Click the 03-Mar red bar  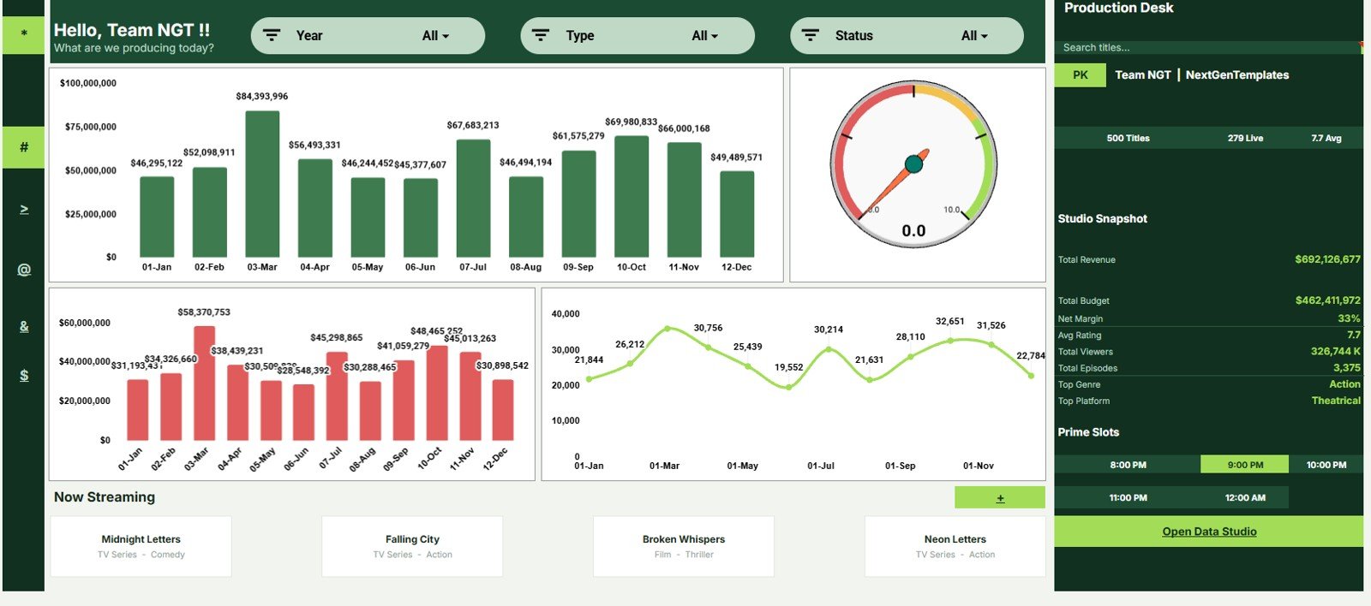click(204, 383)
